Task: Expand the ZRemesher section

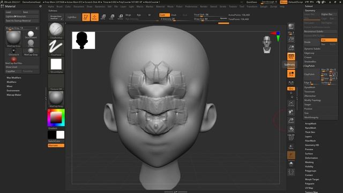Action: tap(310, 96)
